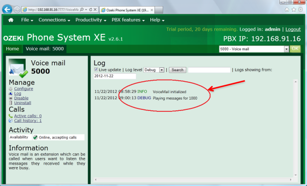Screen dimensions: 307x186
Task: Open the PBX features menu
Action: [128, 20]
